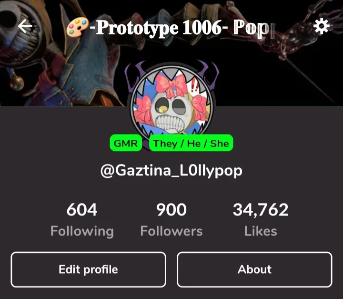View the Following label list
Image resolution: width=343 pixels, height=299 pixels.
tap(82, 231)
